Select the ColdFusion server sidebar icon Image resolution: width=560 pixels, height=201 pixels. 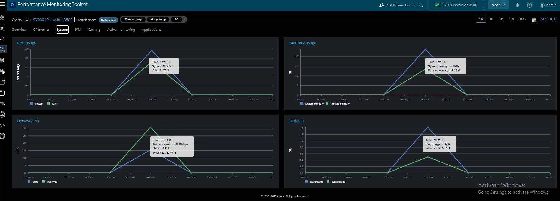tap(2, 49)
